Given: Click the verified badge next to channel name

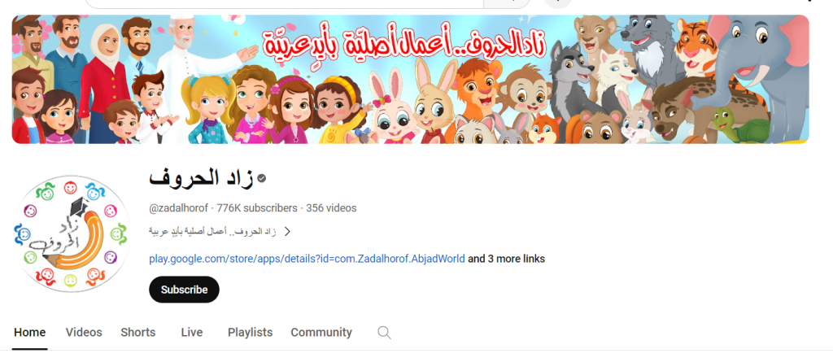Looking at the screenshot, I should [261, 179].
